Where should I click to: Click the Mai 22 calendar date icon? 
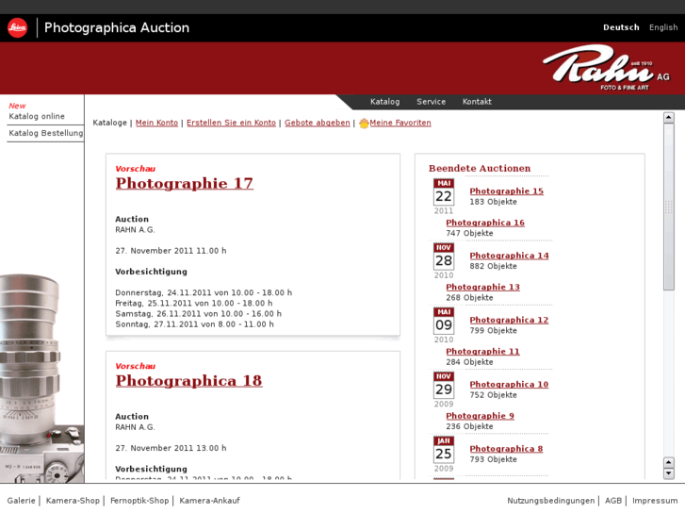click(444, 192)
